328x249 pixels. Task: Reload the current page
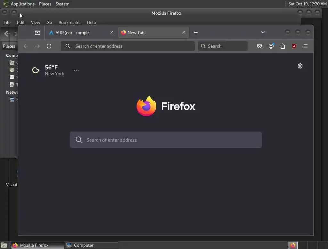pyautogui.click(x=49, y=46)
